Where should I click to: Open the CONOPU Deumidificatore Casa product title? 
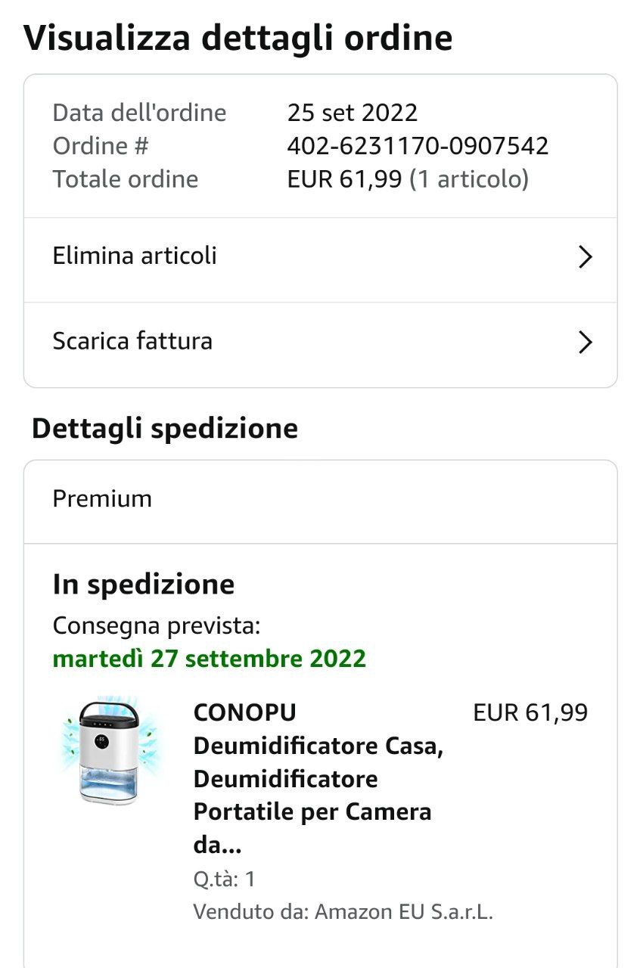pyautogui.click(x=318, y=779)
